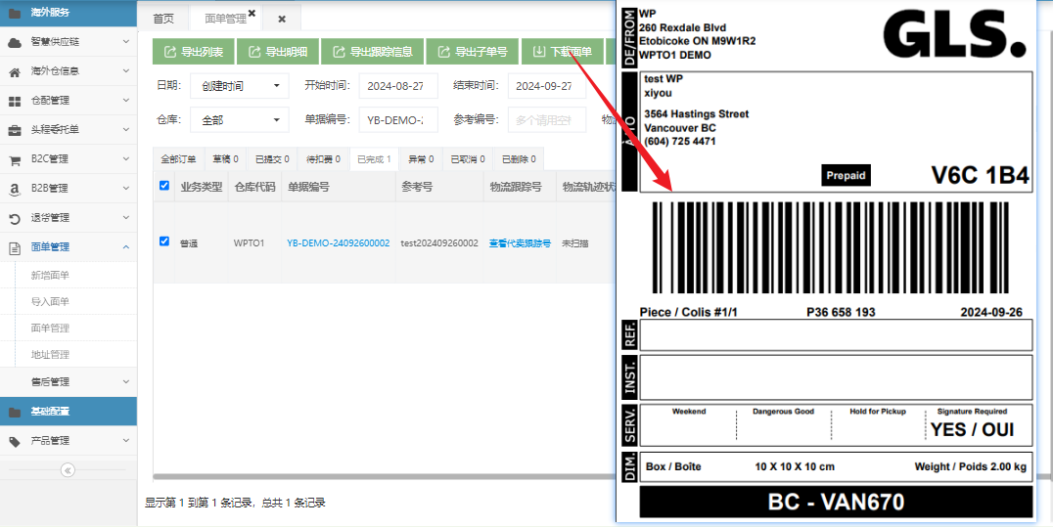Select the 全部订单 status tab

(179, 159)
